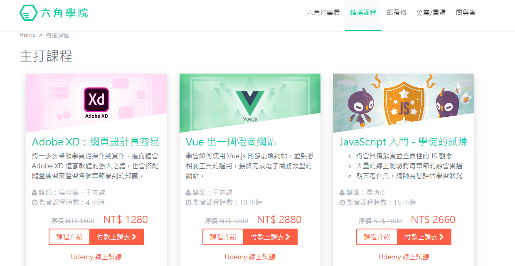Click 付款上課去 for the Vue course
Image resolution: width=515 pixels, height=266 pixels.
270,237
